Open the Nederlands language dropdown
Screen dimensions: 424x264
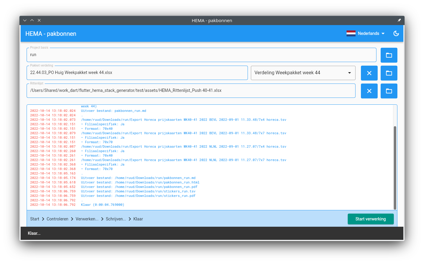tap(371, 33)
